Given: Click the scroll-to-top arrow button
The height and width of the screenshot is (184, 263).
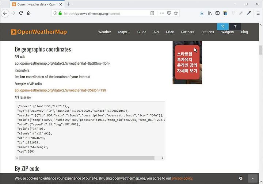Looking at the screenshot, I should point(253,179).
